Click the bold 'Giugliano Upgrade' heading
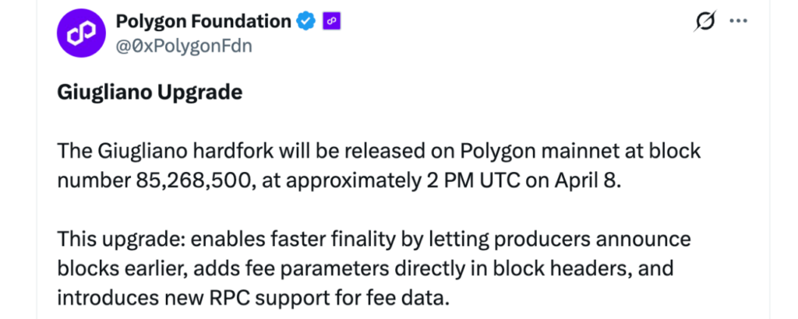The height and width of the screenshot is (319, 798). pos(150,93)
